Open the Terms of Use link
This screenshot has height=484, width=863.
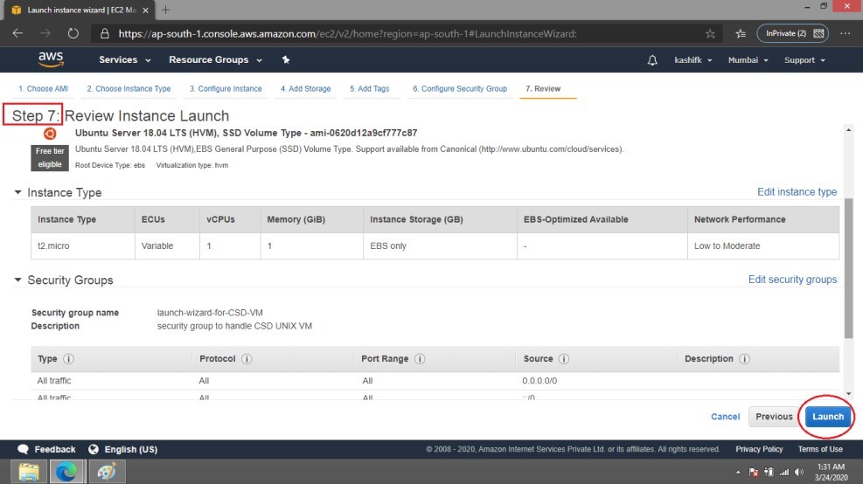pos(820,449)
